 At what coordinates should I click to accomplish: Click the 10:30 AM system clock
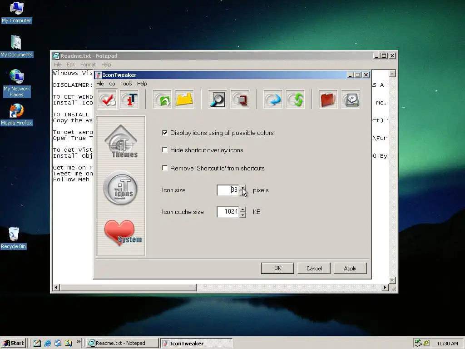[x=447, y=344]
